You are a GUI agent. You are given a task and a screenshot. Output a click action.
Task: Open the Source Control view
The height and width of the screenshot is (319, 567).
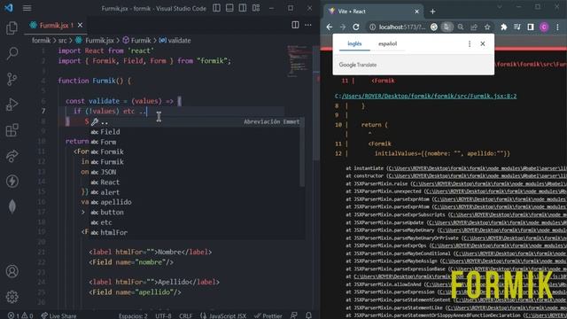tap(12, 79)
